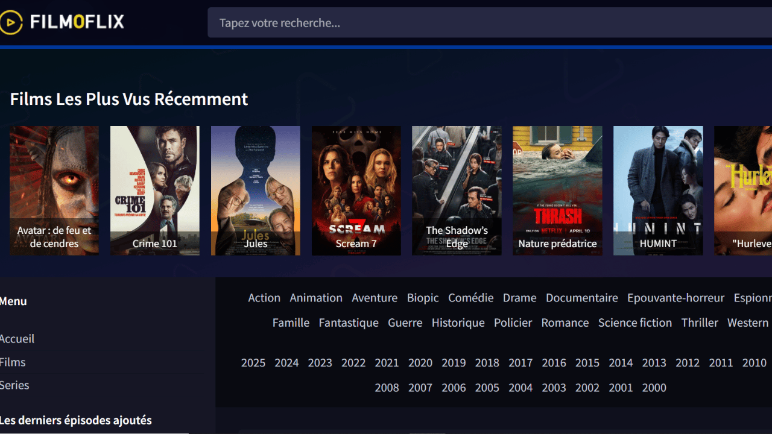
Task: Select year 2025
Action: 253,362
